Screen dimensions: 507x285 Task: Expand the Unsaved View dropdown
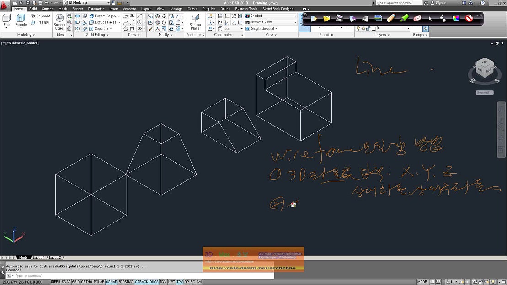tap(296, 21)
